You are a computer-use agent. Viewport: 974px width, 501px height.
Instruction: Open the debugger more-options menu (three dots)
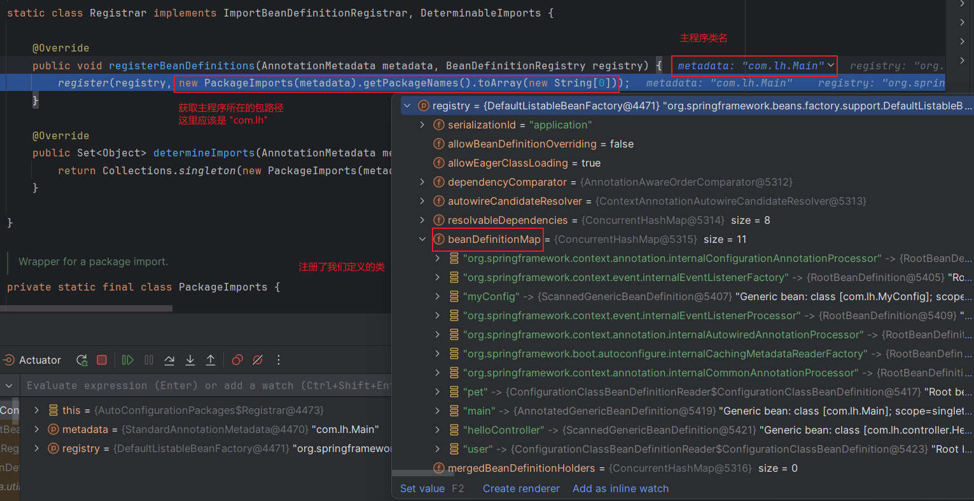tap(279, 360)
